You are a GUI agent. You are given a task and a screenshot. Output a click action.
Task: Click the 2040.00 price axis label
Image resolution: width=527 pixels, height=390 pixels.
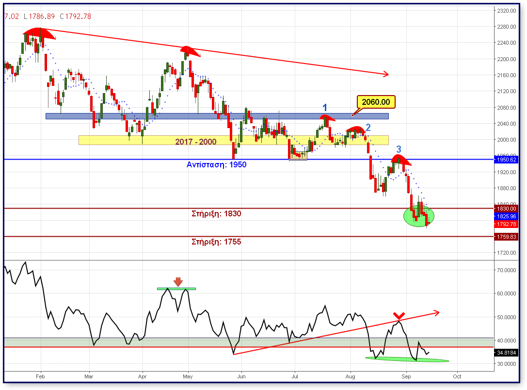(507, 123)
